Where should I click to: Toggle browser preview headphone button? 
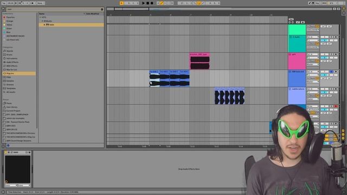pos(8,146)
